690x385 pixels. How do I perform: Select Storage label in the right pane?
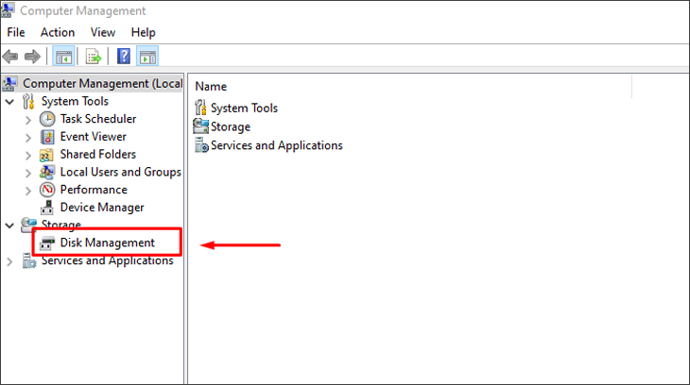click(231, 126)
